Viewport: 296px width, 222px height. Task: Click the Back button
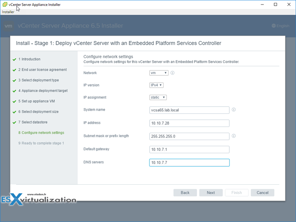185,193
